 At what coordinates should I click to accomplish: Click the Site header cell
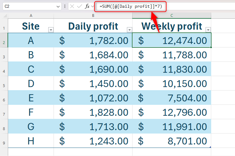point(31,26)
